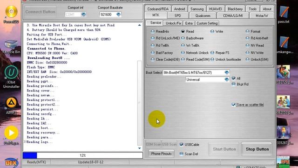Open the Blackberry tab
298x168 pixels.
click(235, 9)
